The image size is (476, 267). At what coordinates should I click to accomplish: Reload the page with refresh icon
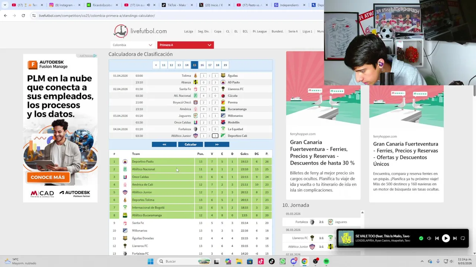(23, 16)
